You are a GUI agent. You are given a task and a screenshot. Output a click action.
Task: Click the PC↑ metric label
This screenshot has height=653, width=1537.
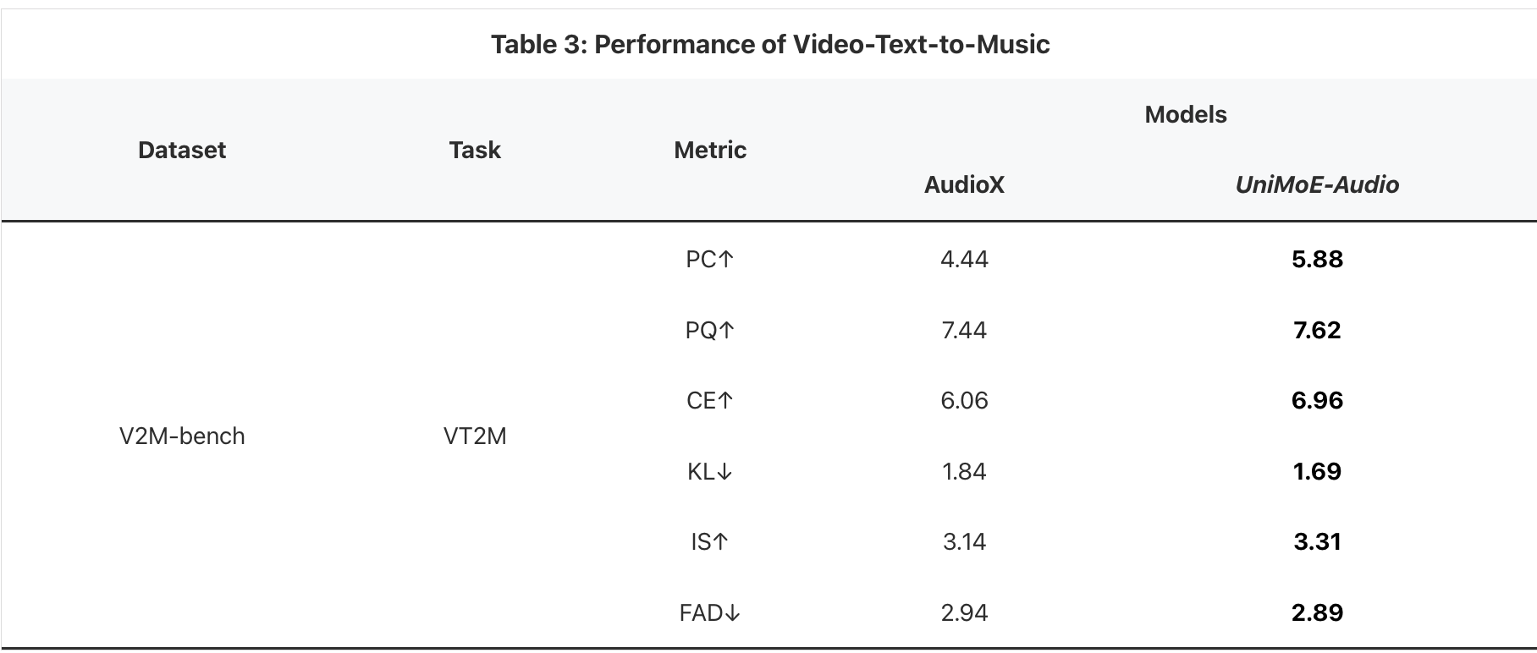click(x=710, y=259)
